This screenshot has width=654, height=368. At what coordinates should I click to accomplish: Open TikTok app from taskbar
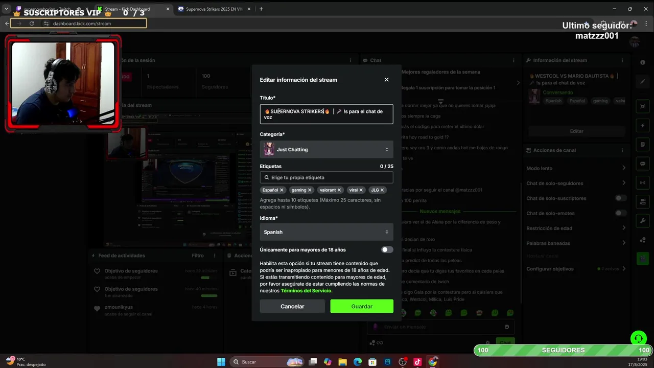[417, 362]
